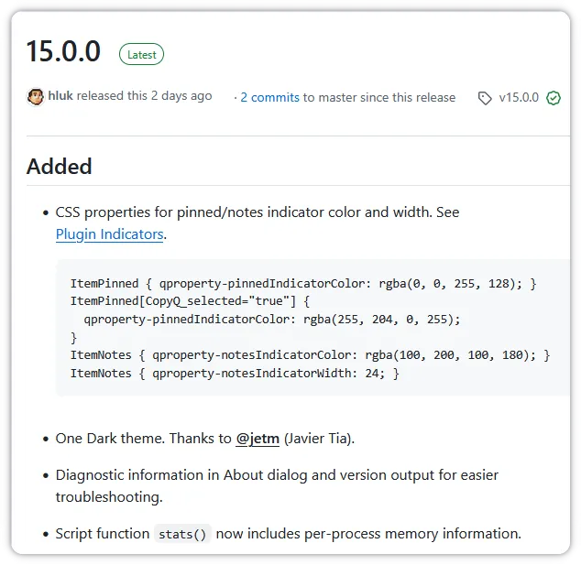Click the Added section heading
The image size is (581, 565).
[x=60, y=167]
